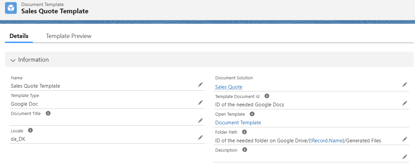Collapse the Information section
Screen dimensions: 415x165
[x=13, y=60]
